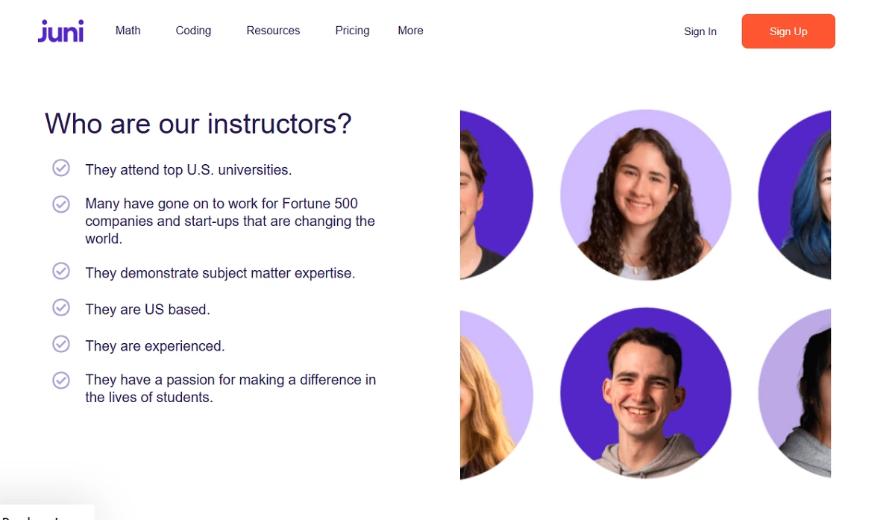Open the Coding menu

coord(193,31)
